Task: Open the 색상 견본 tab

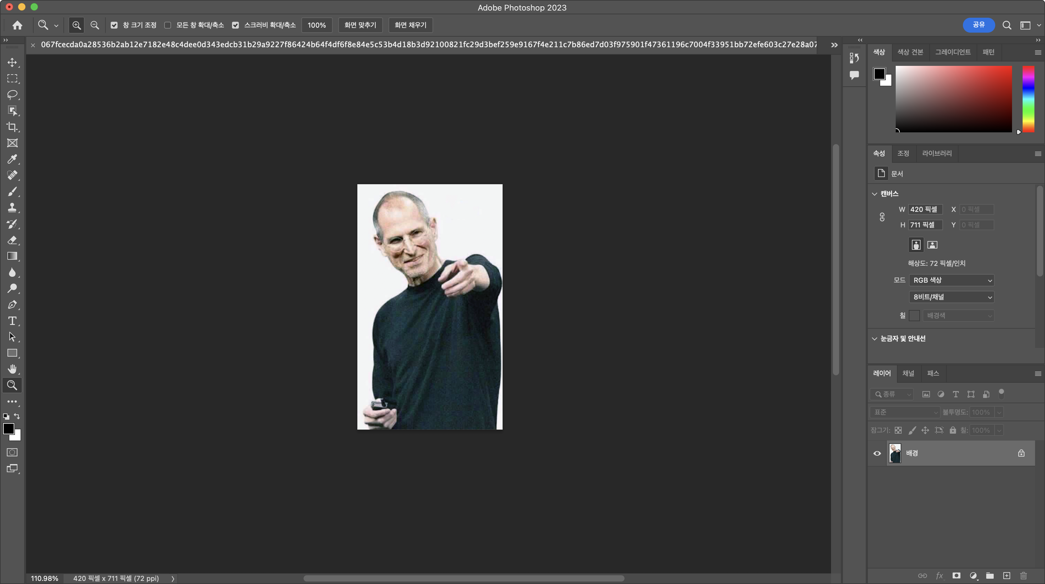Action: [x=910, y=52]
